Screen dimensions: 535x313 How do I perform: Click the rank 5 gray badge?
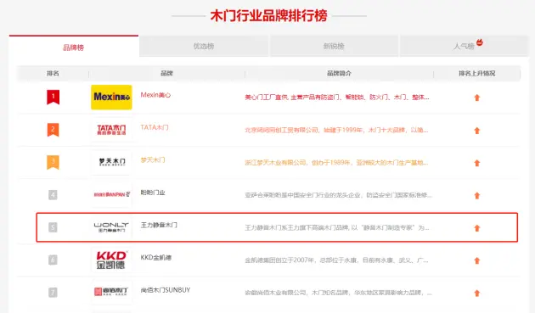click(53, 227)
